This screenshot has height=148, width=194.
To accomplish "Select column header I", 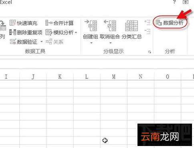I will (6, 76).
